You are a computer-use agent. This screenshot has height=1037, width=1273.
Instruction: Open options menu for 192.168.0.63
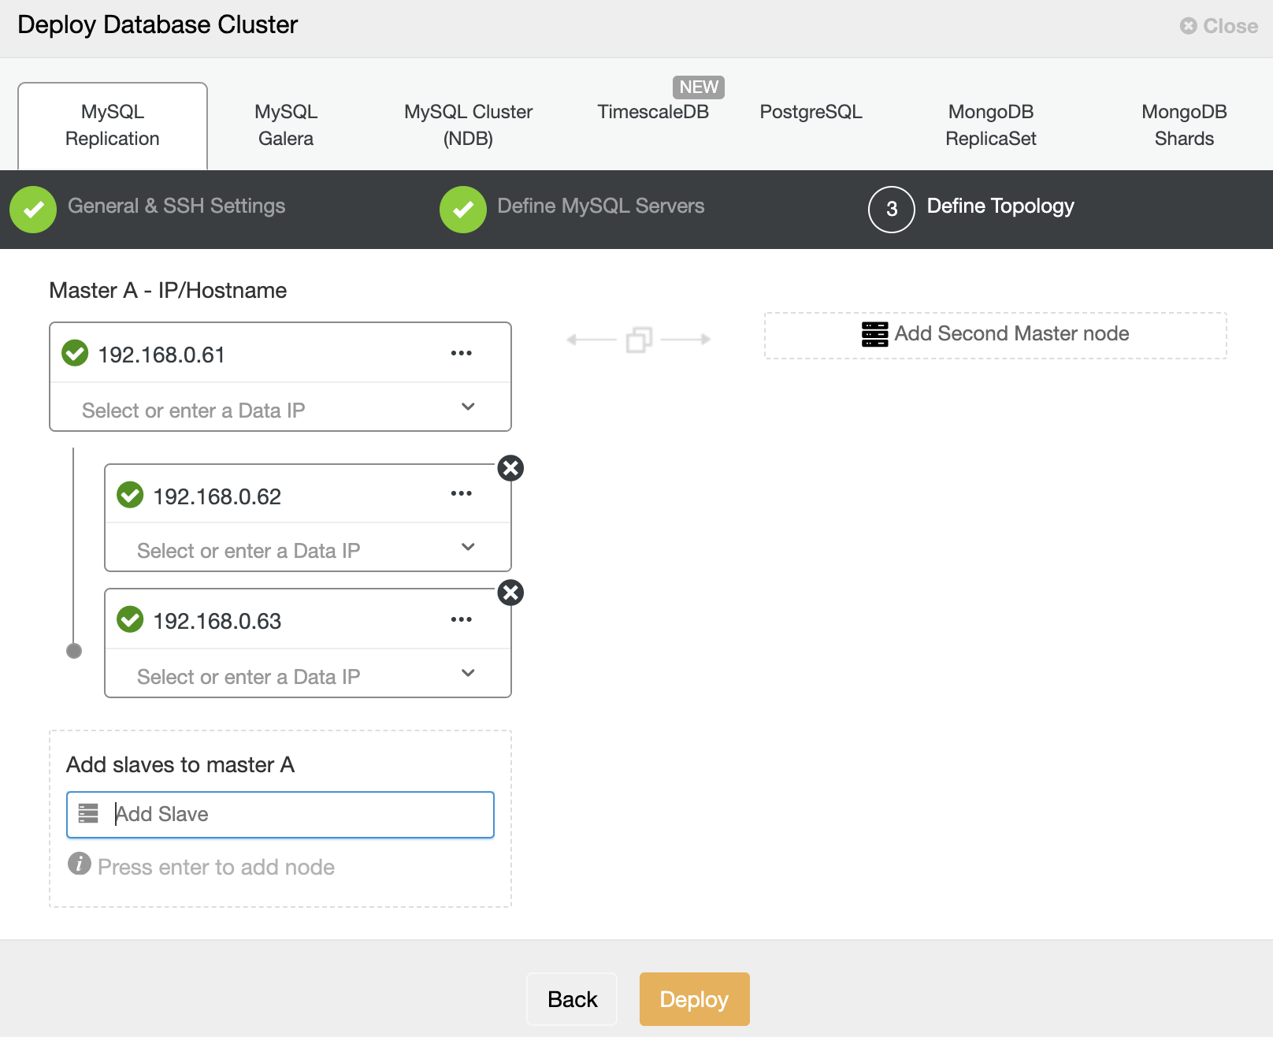(x=462, y=619)
